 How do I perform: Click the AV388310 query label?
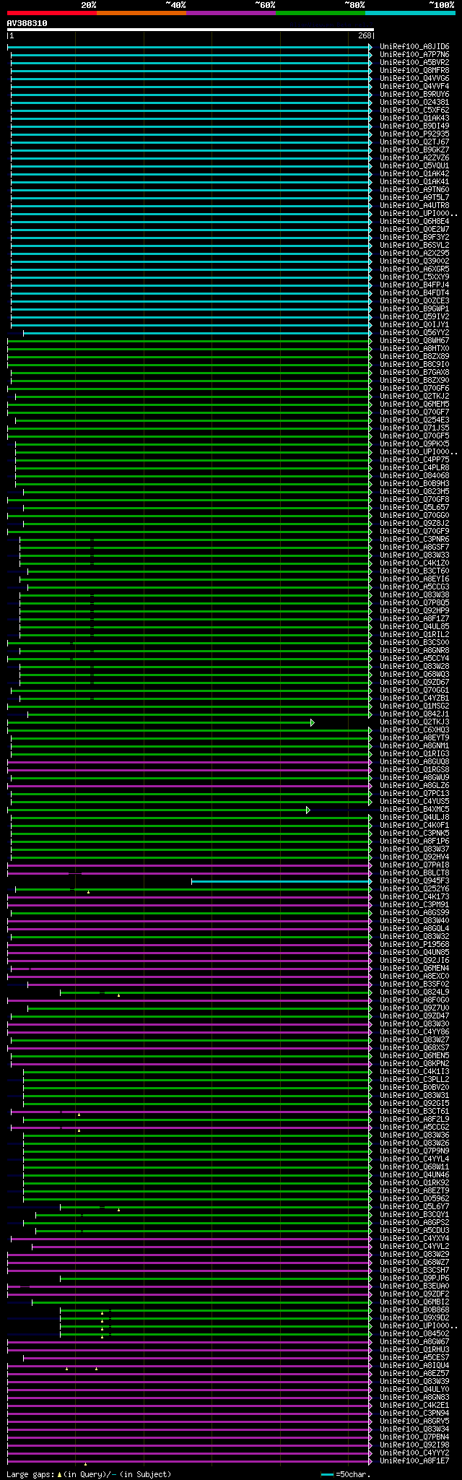(x=27, y=23)
